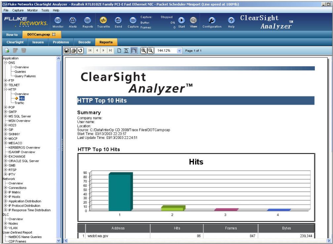Image resolution: width=333 pixels, height=244 pixels.
Task: Reload the report with refresh icon
Action: tap(80, 51)
